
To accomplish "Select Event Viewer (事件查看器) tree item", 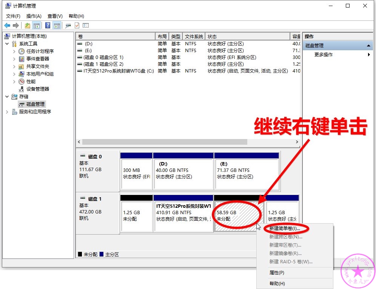I will 38,59.
